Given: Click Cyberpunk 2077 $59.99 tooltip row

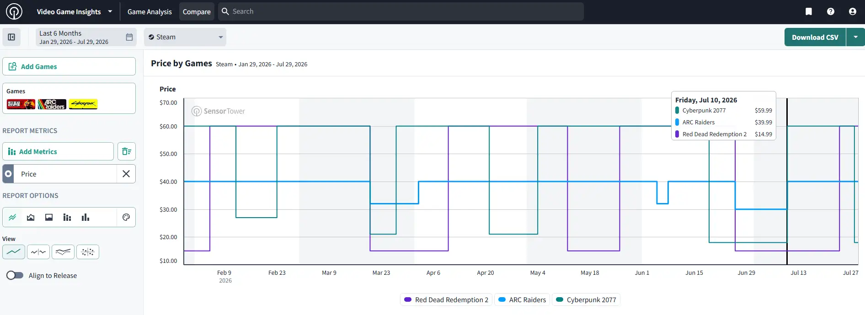Looking at the screenshot, I should pos(724,110).
